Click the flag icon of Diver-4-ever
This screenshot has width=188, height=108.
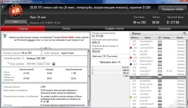click(x=160, y=91)
